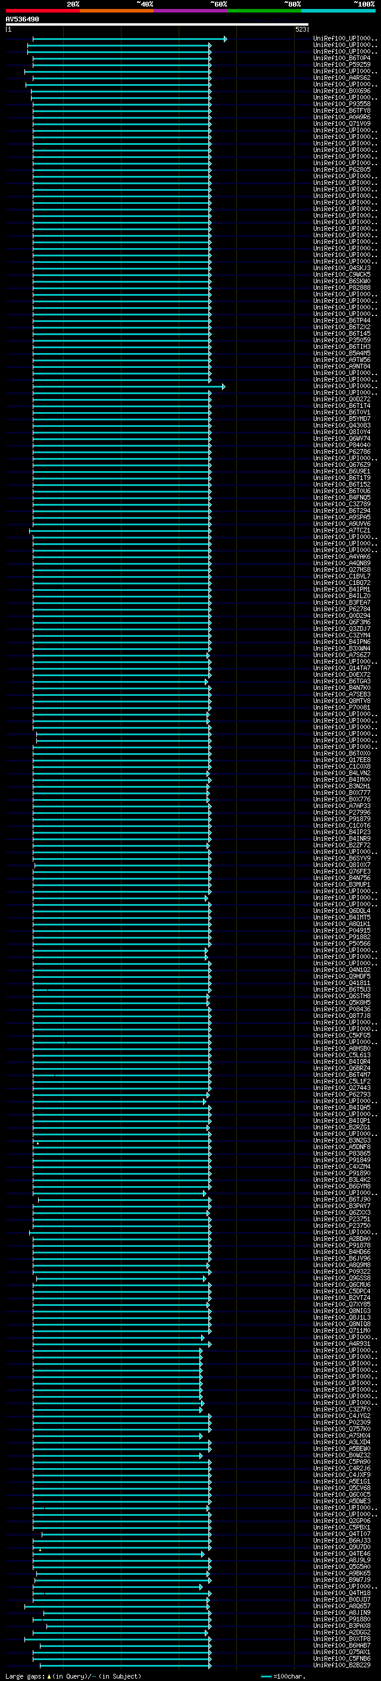Click UniRef100_Q17EE8 in the hit list
Viewport: 381px width, 1681px height.
[x=342, y=760]
